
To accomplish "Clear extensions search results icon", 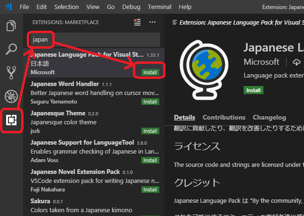I will coord(137,22).
